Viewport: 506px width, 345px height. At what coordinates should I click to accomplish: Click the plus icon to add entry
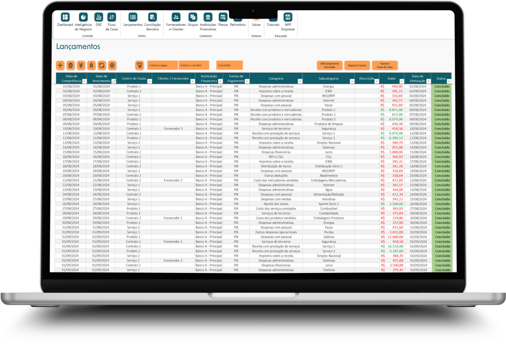pos(60,65)
